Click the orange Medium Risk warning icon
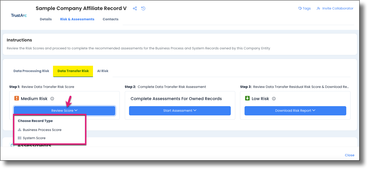 click(16, 98)
